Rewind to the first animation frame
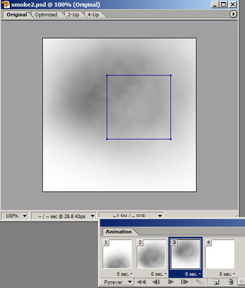 tap(141, 282)
